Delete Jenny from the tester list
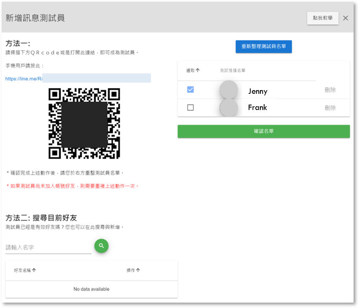359x308 pixels. (x=330, y=90)
